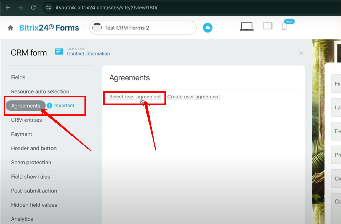Screen dimensions: 341x224
Task: Click the Bitrix24 Forms logo
Action: click(x=49, y=28)
